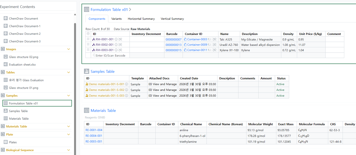Expand the Biological Sequence section
This screenshot has width=356, height=155.
tap(69, 150)
